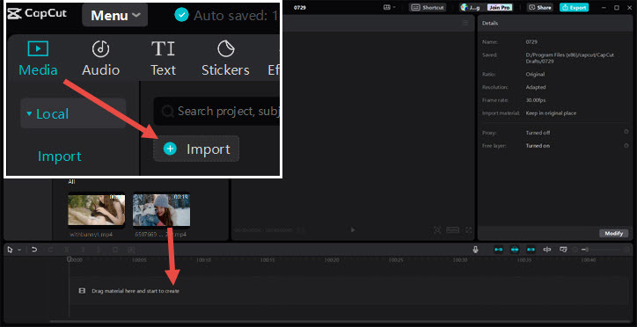Click the project name 0729 in title bar
Viewport: 637px width, 327px height.
(x=300, y=7)
